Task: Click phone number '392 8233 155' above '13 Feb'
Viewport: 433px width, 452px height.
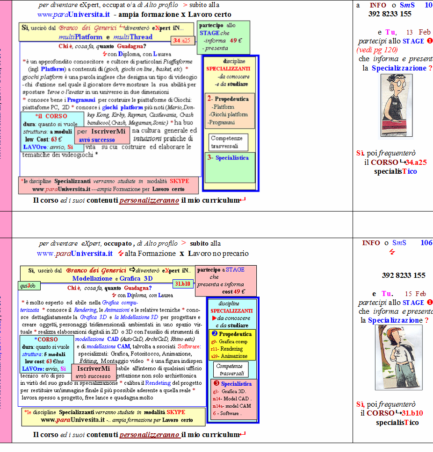Action: pos(390,14)
